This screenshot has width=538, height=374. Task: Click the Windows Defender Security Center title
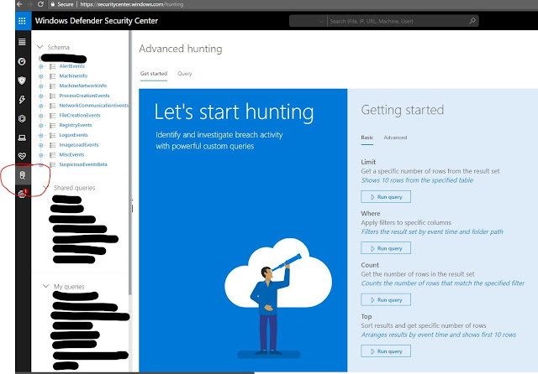(97, 20)
